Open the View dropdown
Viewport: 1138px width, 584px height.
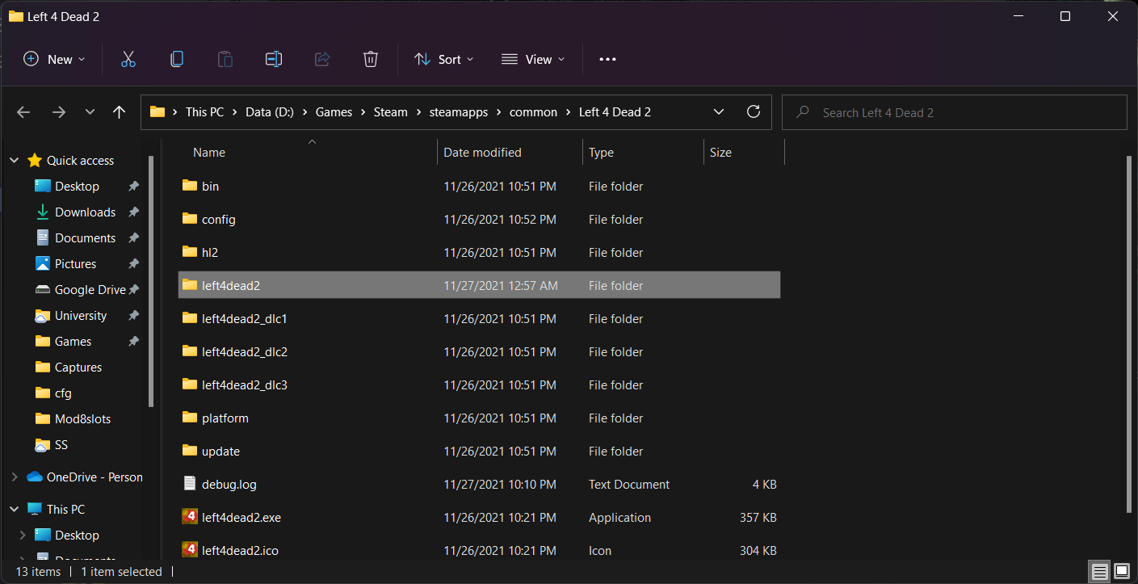532,58
